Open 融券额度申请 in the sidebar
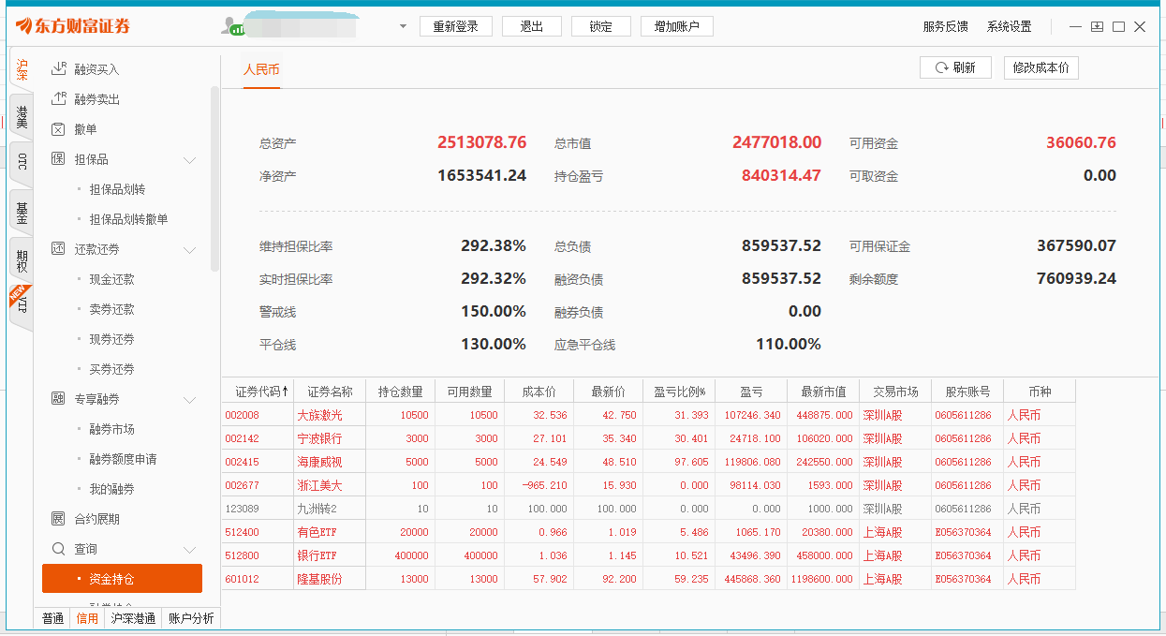This screenshot has width=1166, height=636. [123, 459]
